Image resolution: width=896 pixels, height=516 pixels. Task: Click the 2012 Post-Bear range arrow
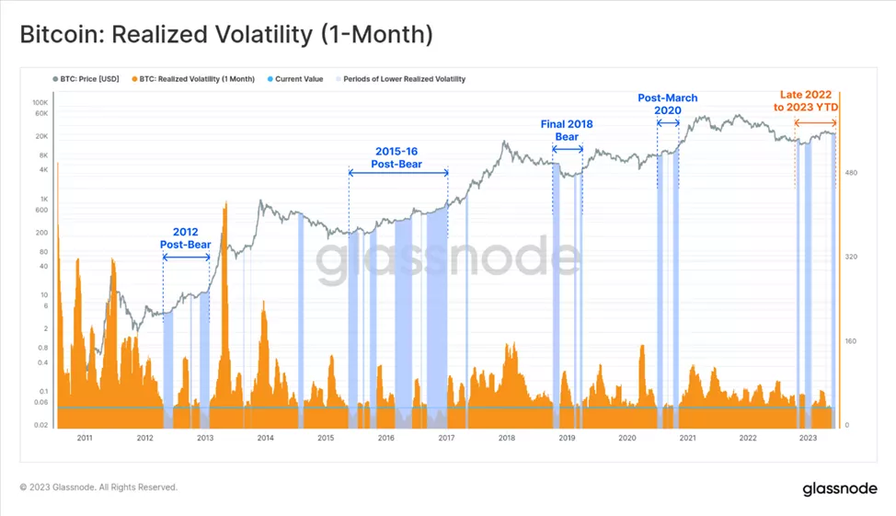[x=186, y=258]
